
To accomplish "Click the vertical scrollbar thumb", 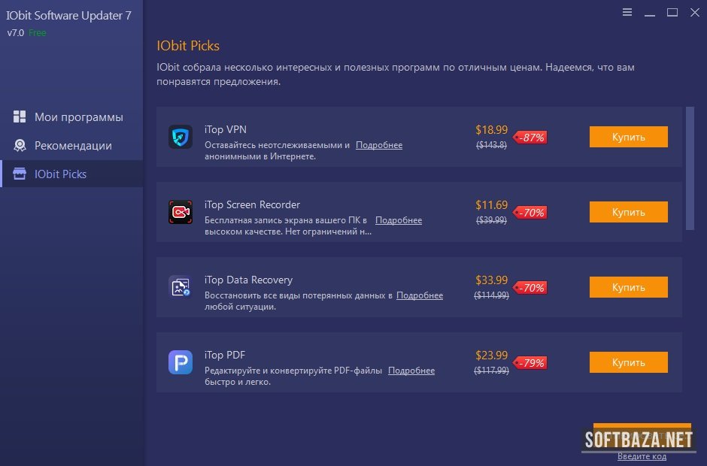I will click(x=690, y=168).
